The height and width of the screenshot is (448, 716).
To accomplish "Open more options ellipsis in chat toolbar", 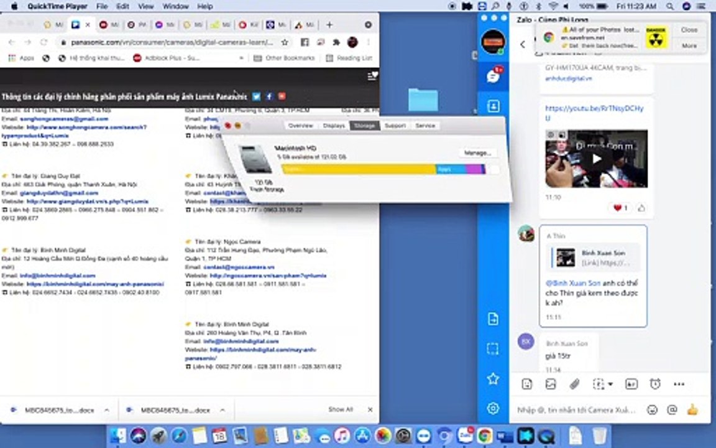I will pyautogui.click(x=679, y=384).
